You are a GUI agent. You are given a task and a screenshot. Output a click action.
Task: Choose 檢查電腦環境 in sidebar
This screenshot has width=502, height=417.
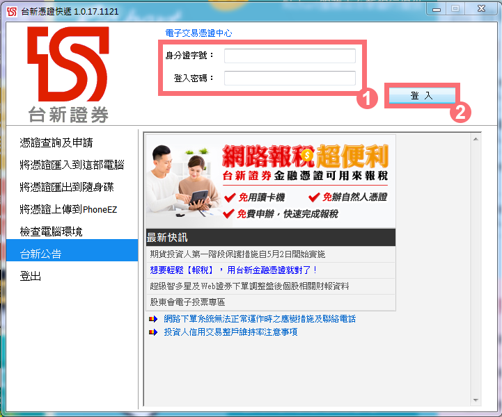pos(52,231)
